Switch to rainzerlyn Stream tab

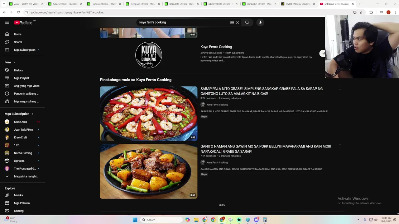(259, 4)
